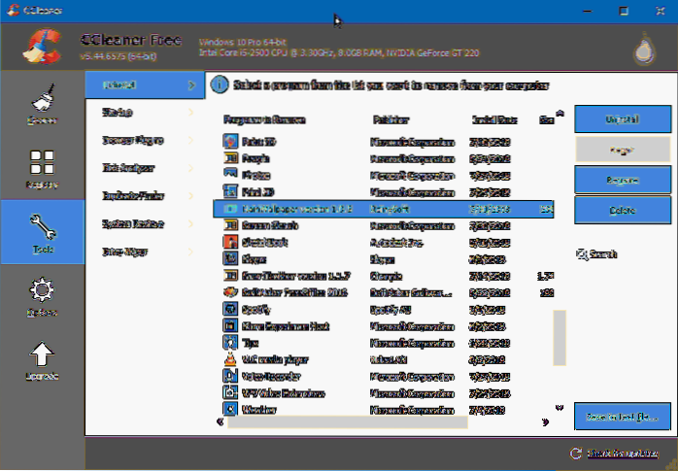Screen dimensions: 678x471
Task: Click the Delete button
Action: pyautogui.click(x=623, y=210)
